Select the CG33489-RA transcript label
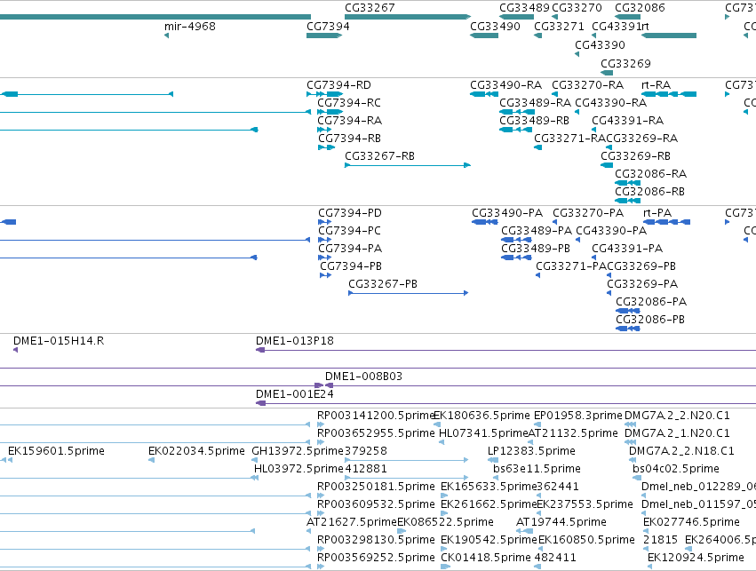This screenshot has height=571, width=756. [x=535, y=103]
